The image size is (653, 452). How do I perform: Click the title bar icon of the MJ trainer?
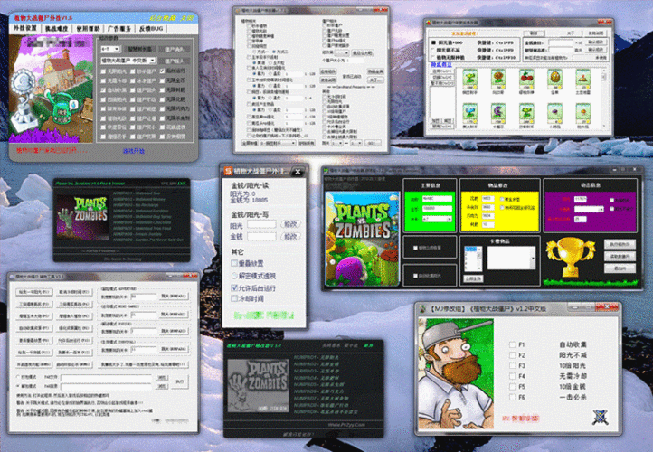[x=422, y=308]
